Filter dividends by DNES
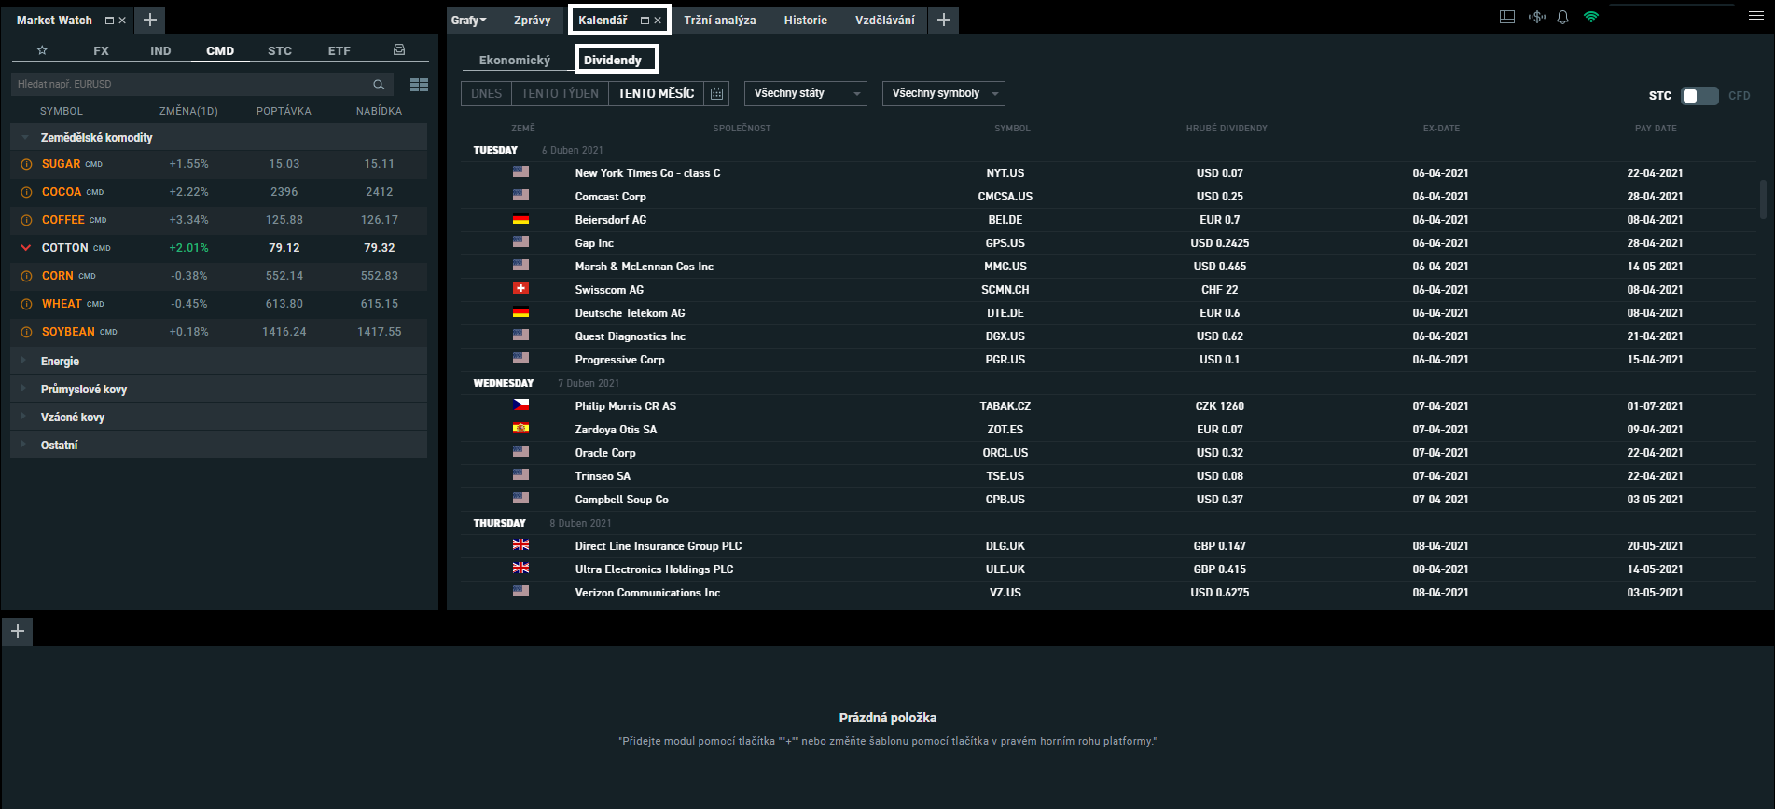 click(x=487, y=93)
